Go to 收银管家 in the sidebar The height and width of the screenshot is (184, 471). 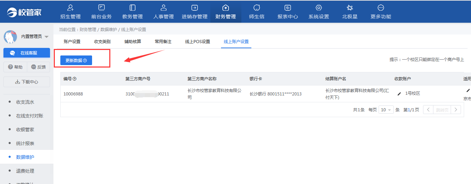point(25,130)
